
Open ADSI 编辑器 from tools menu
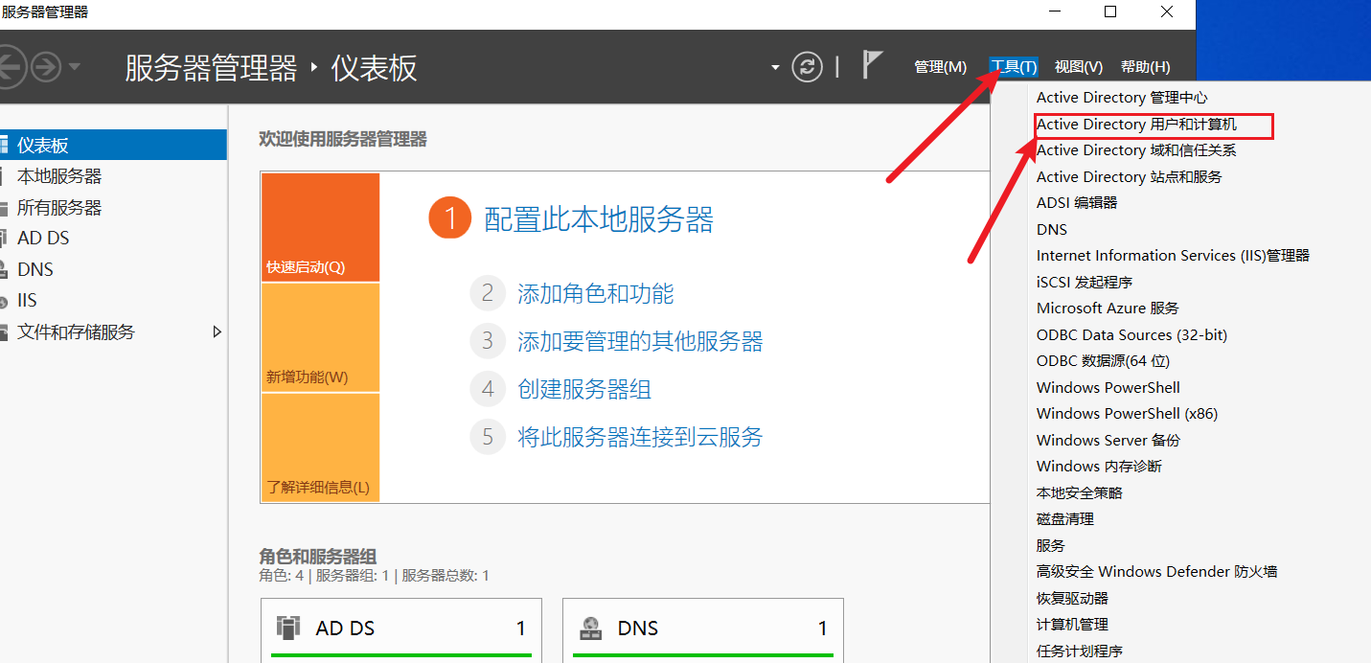[x=1077, y=203]
